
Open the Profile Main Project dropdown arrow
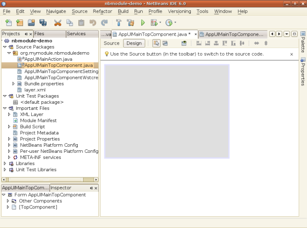(x=175, y=22)
